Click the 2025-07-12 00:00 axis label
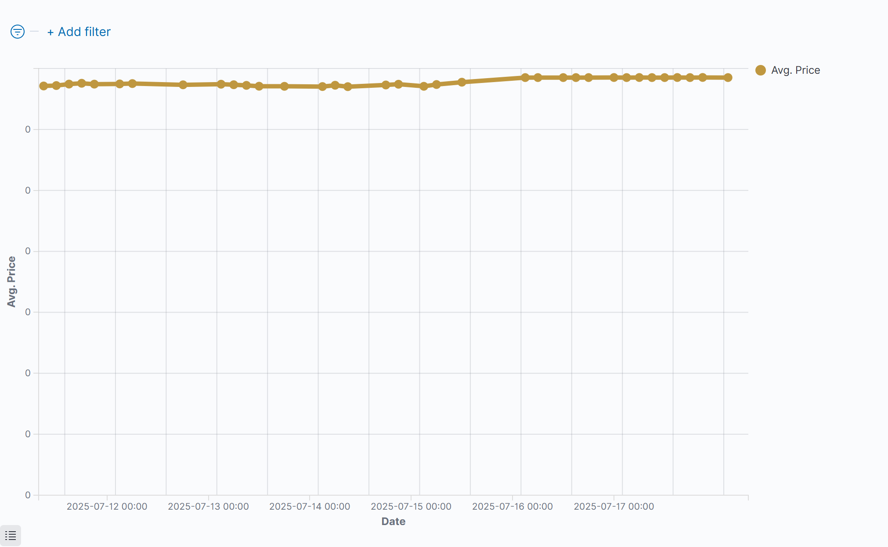 [107, 507]
